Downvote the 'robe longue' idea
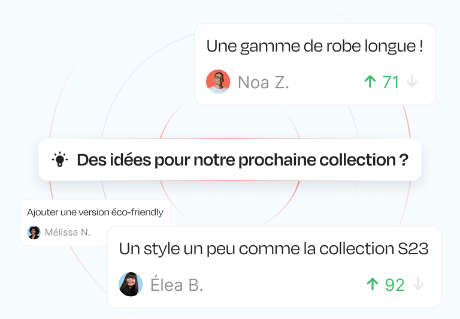The image size is (460, 319). 412,82
